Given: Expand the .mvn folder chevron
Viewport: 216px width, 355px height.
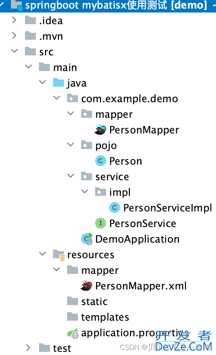Looking at the screenshot, I should click(14, 35).
